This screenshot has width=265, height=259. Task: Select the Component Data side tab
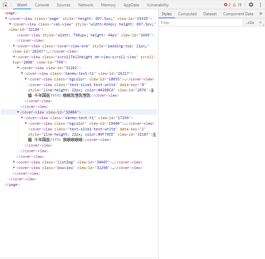point(238,14)
